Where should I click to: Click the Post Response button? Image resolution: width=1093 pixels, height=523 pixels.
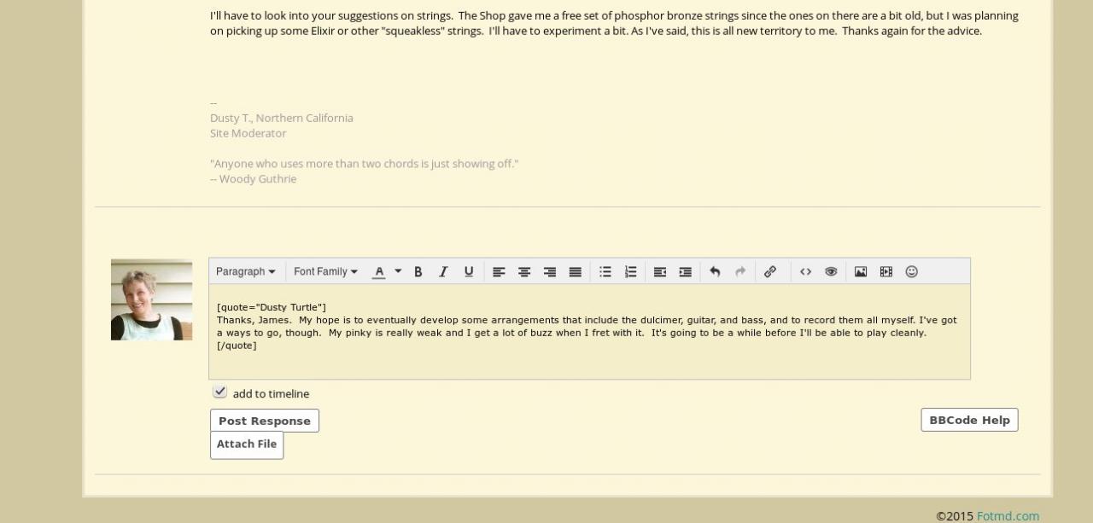(265, 421)
